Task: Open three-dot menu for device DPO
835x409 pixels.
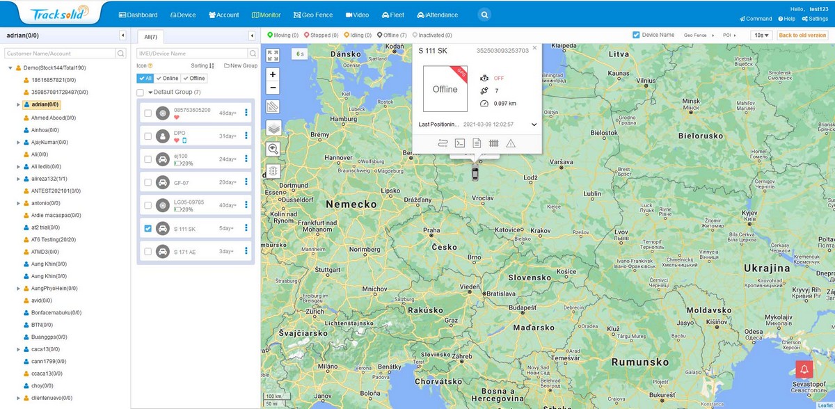Action: 246,136
